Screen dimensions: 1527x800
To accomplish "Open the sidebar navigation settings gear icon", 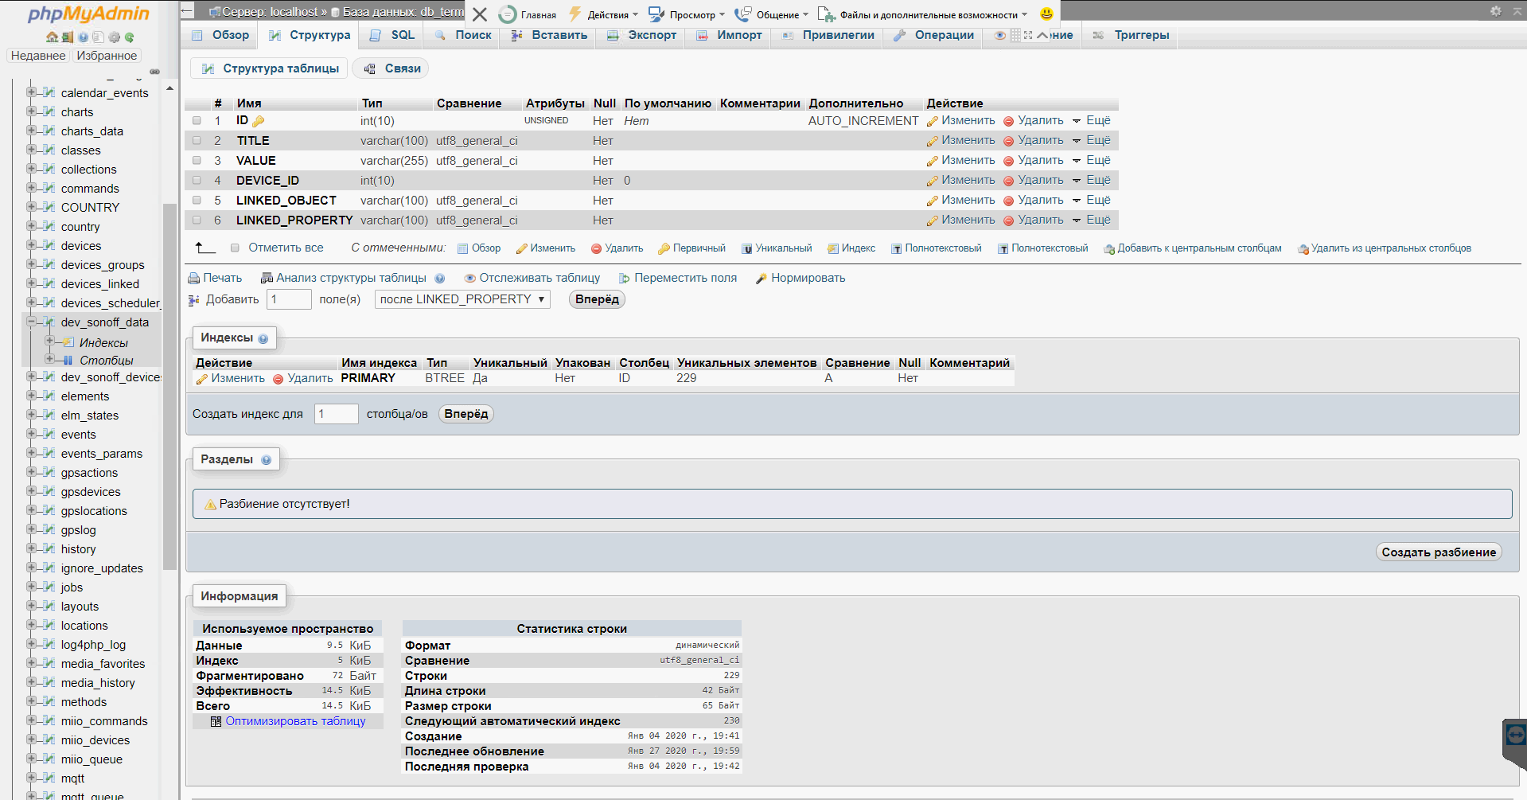I will click(114, 37).
